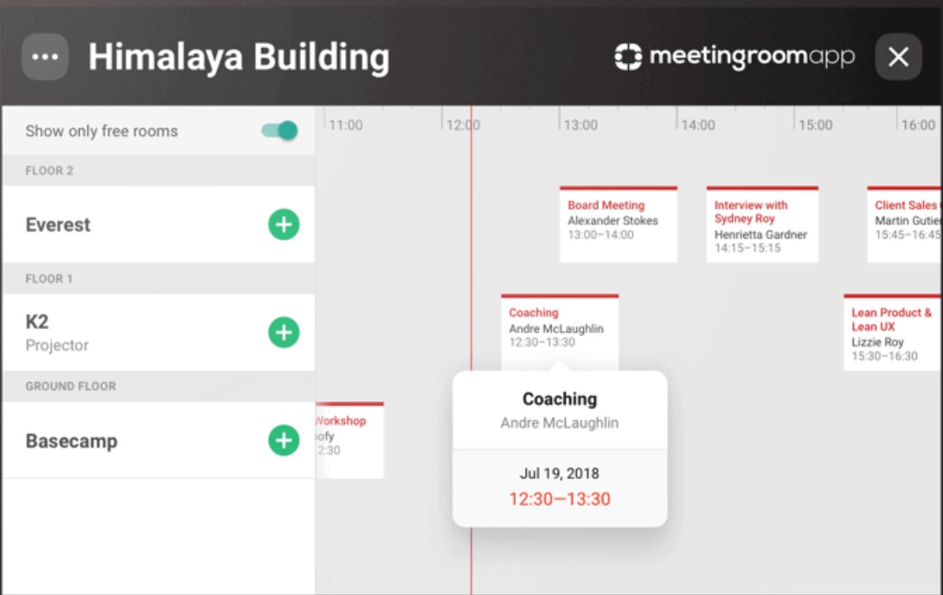Click the meetingroomapp logo
Image resolution: width=943 pixels, height=595 pixels.
click(x=731, y=57)
